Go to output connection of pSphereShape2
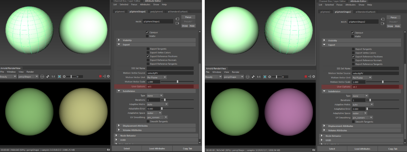The height and width of the screenshot is (152, 407). 383,23
